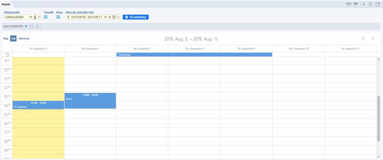Viewport: 383px width, 160px height.
Task: Click the calendar vertical scrollbar thumb
Action: [379, 119]
